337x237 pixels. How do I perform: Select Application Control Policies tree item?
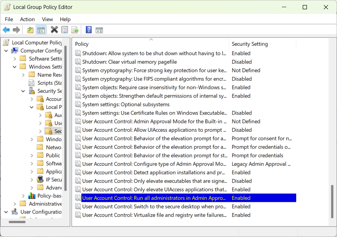coord(49,171)
